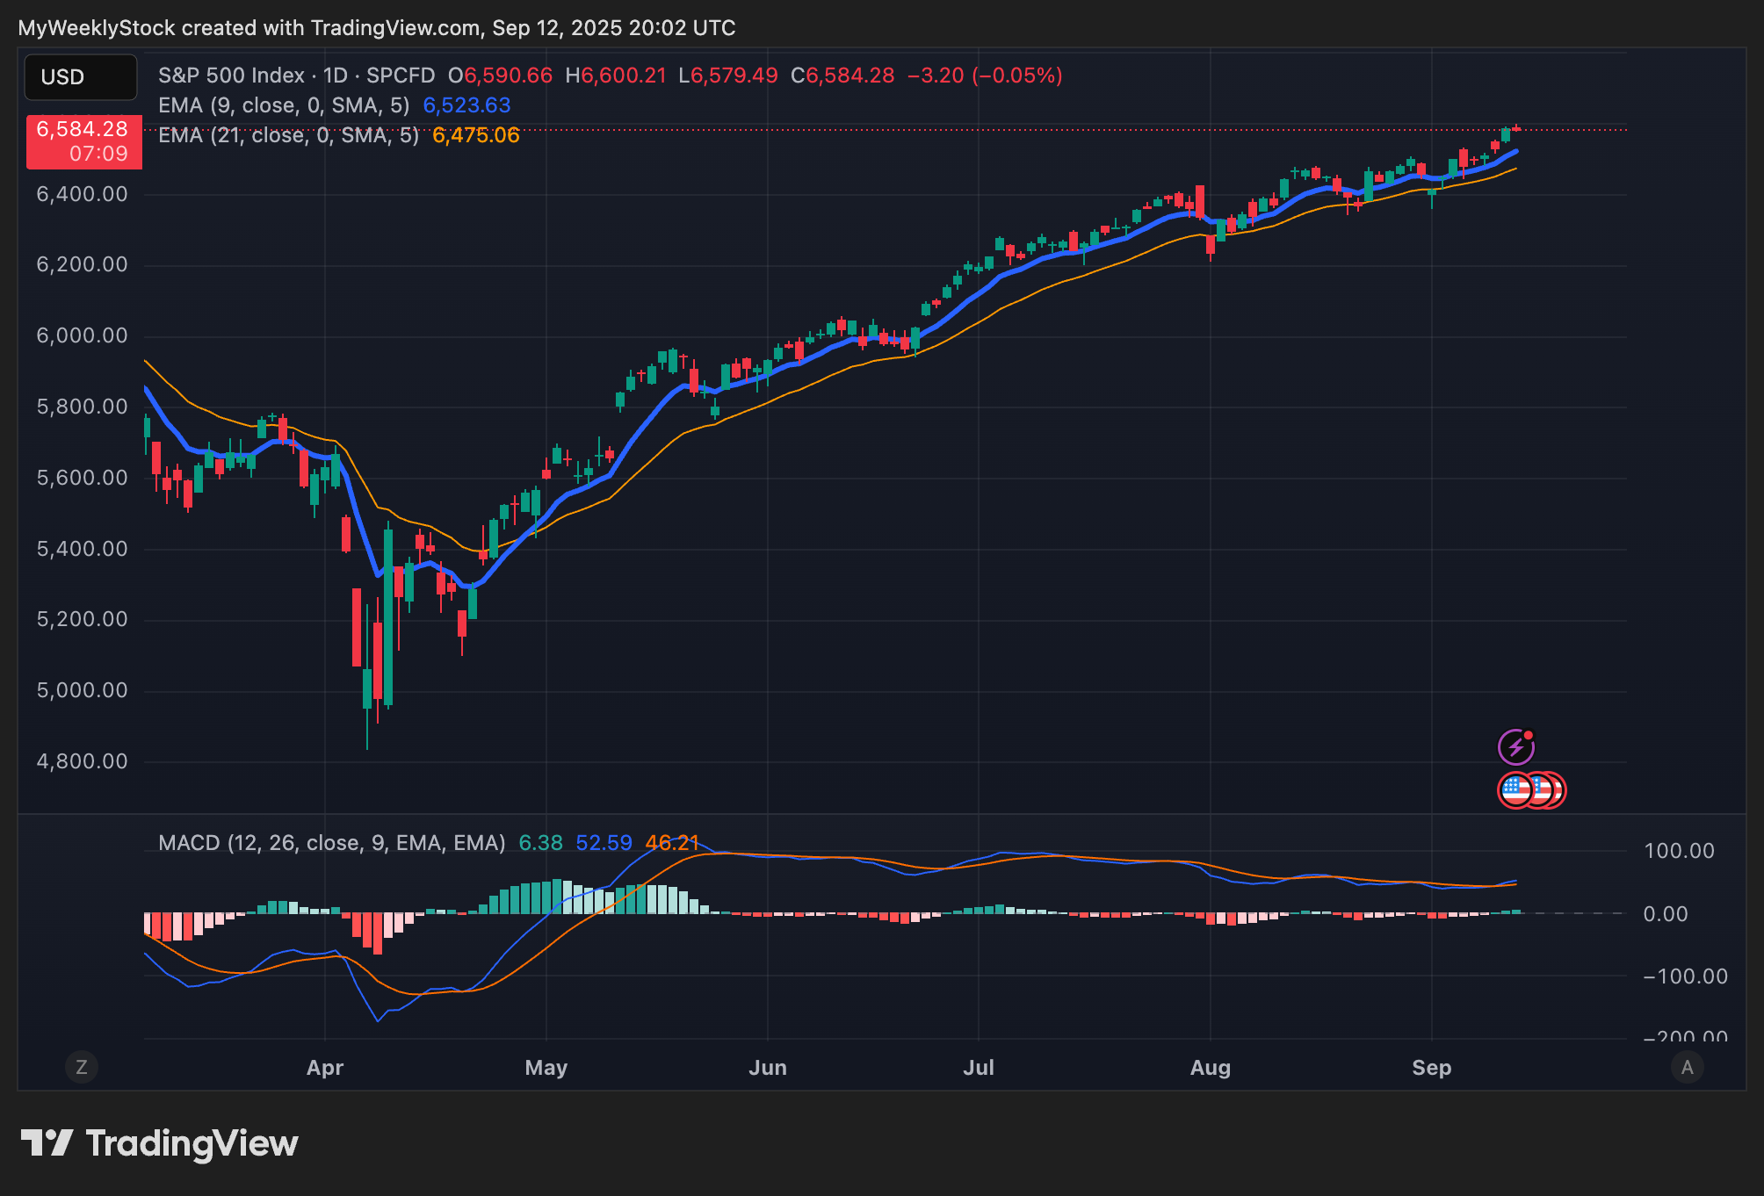Select the MACD indicator legend label
The height and width of the screenshot is (1196, 1764).
coord(331,843)
